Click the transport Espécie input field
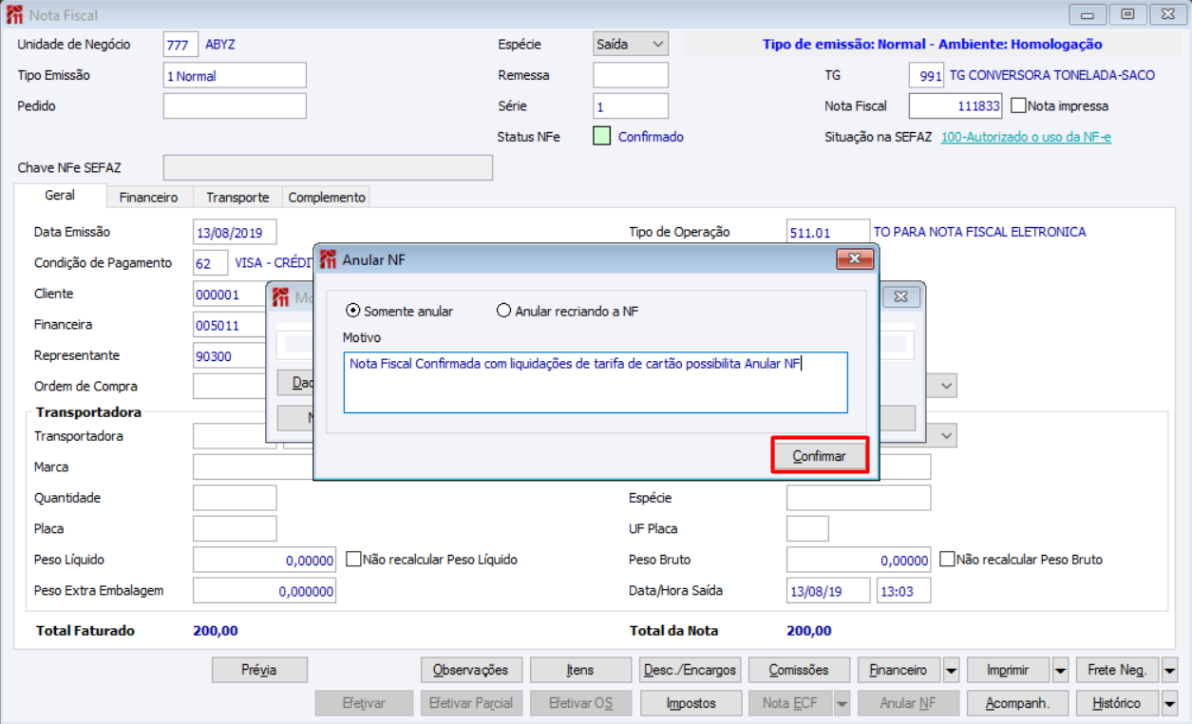 pos(859,498)
